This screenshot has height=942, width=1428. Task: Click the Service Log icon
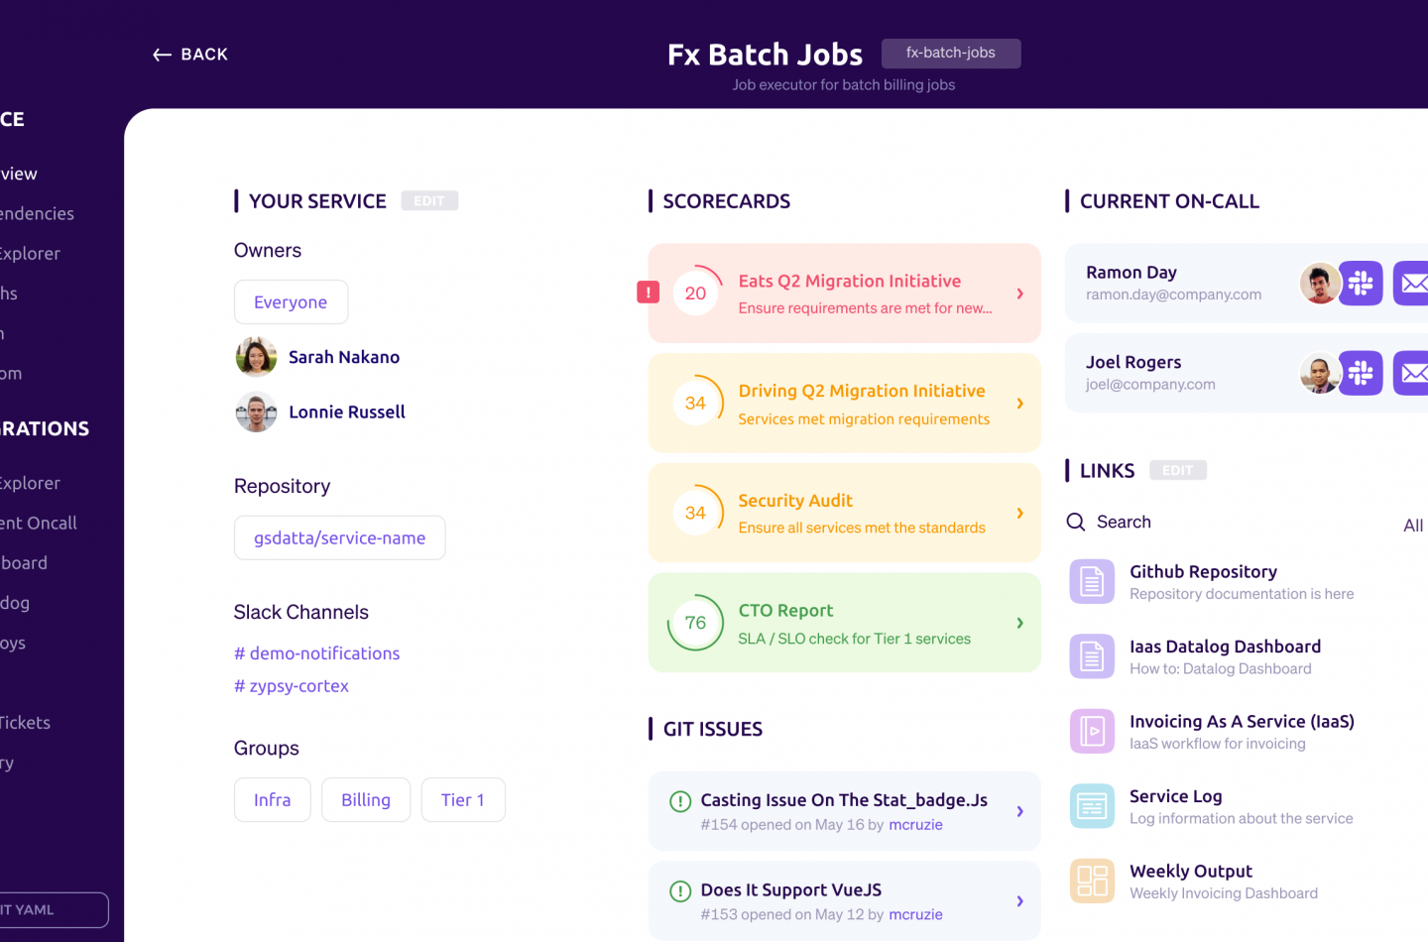pyautogui.click(x=1092, y=806)
